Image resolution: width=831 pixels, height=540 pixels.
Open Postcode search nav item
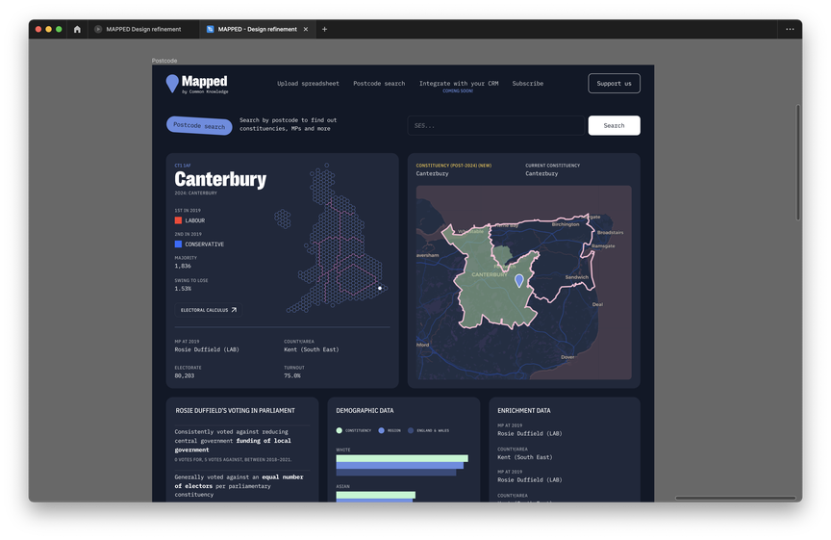[379, 84]
